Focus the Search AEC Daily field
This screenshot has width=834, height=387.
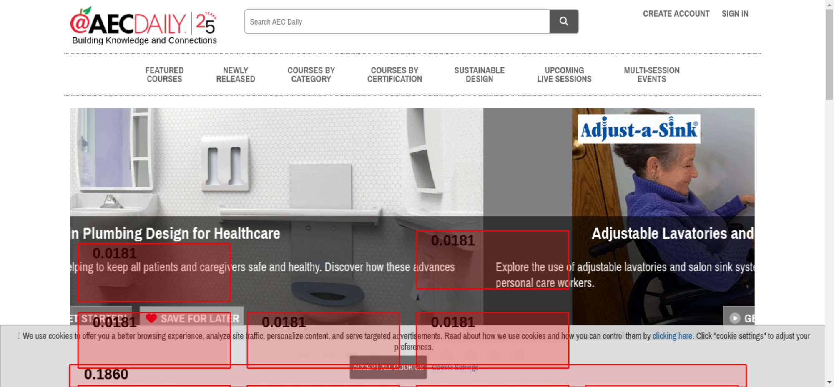(396, 22)
